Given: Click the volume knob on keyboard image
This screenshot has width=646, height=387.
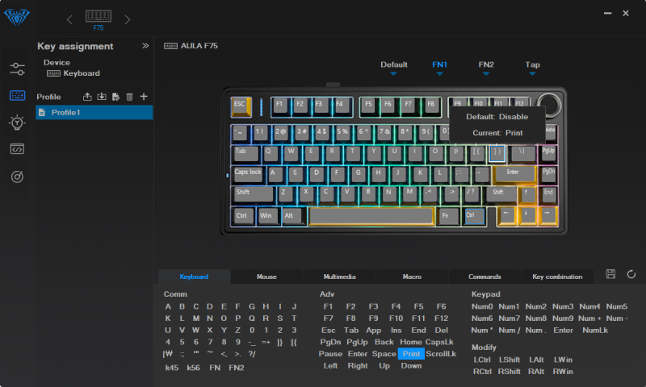Looking at the screenshot, I should (550, 105).
